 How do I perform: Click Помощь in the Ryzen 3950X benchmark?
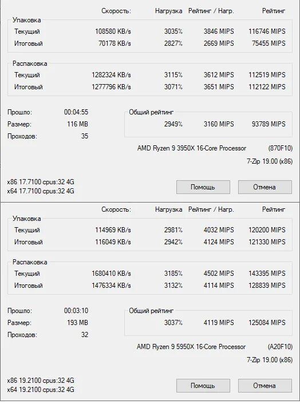(x=203, y=187)
